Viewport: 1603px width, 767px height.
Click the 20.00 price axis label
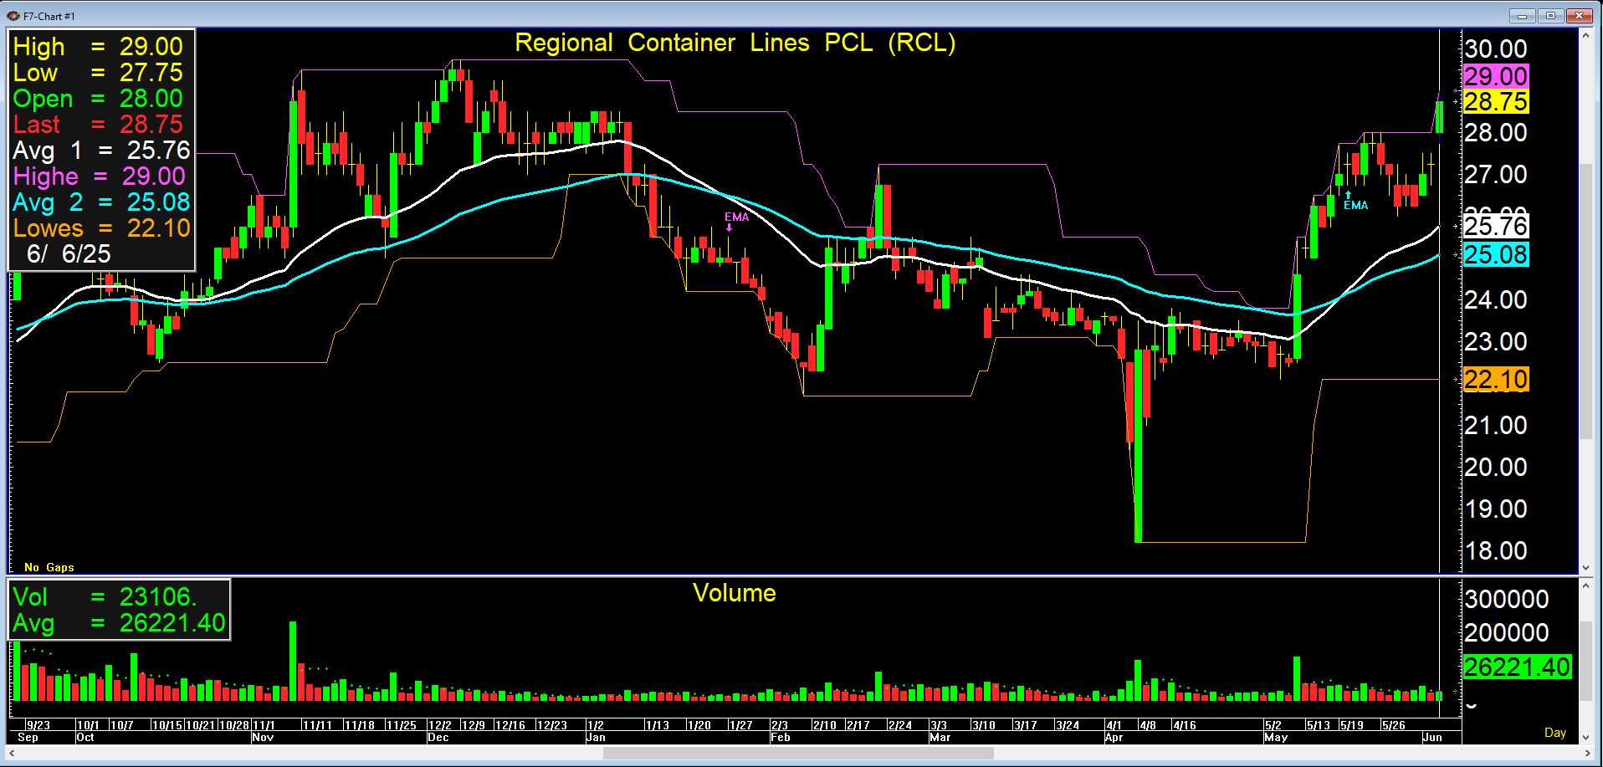pos(1496,468)
